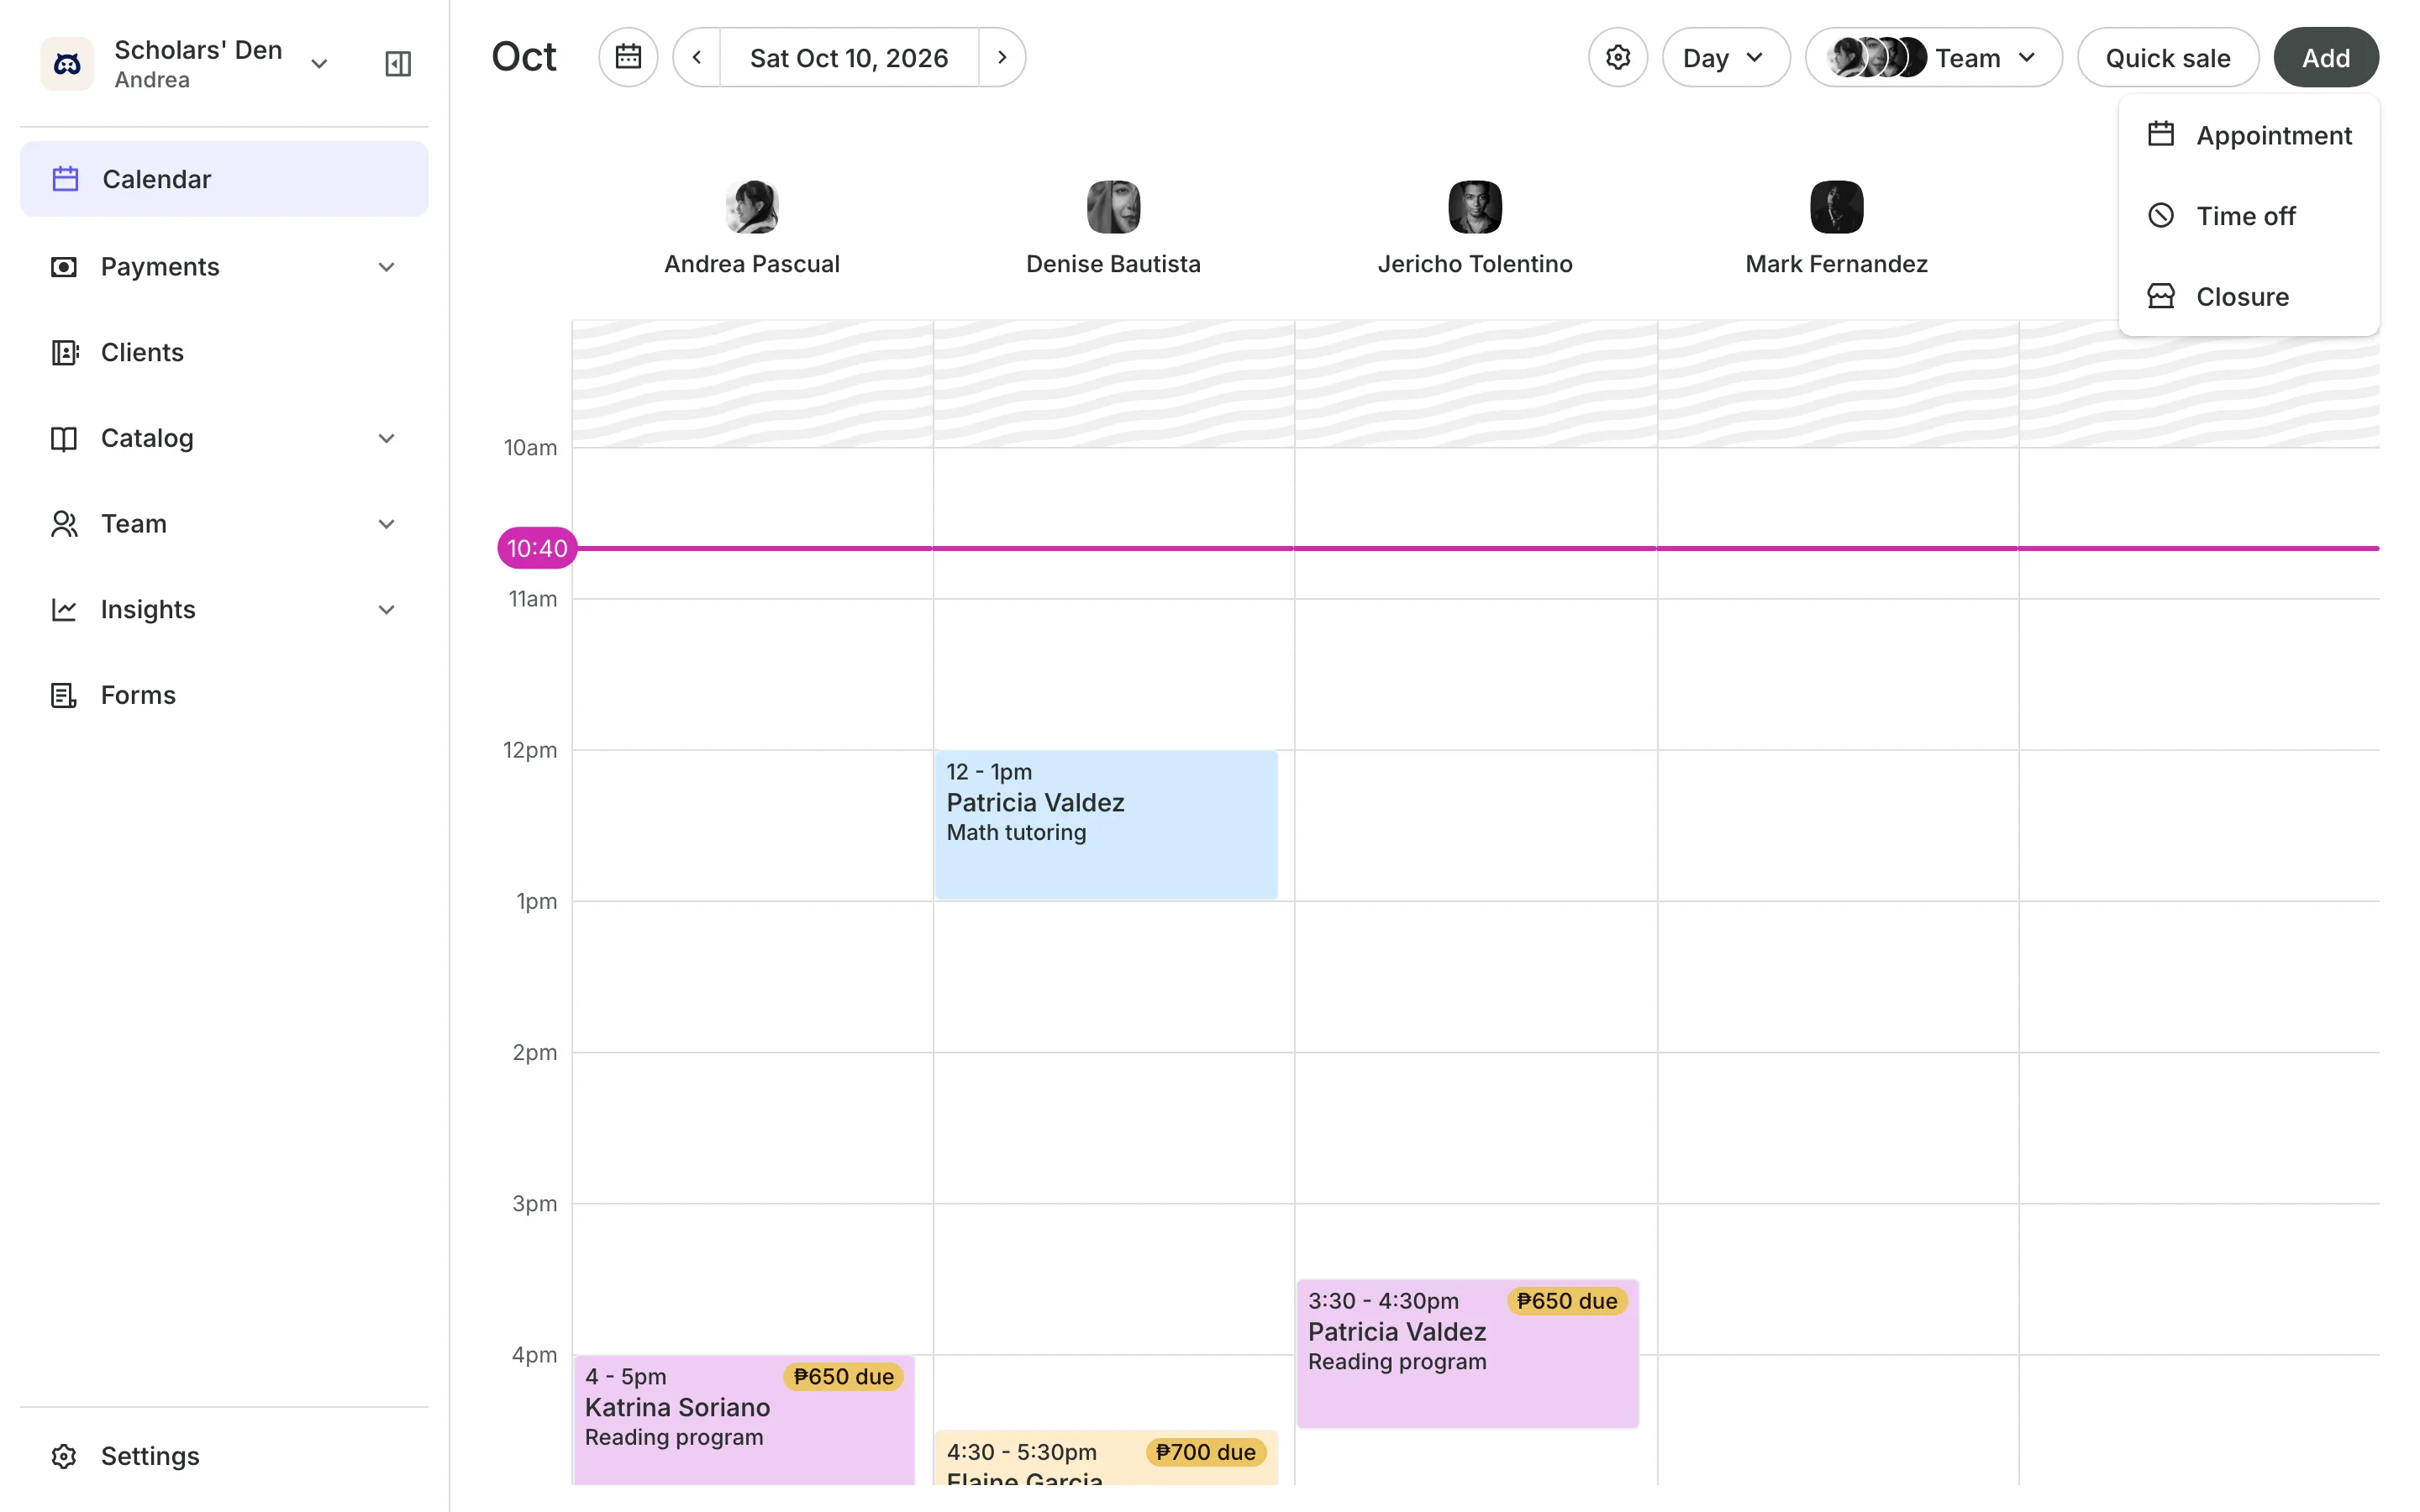Screen dimensions: 2420x1512
Task: Click the Forms sidebar icon
Action: coord(64,695)
